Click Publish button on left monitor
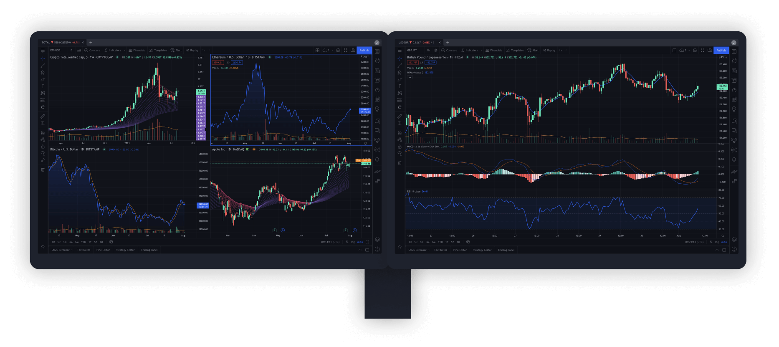779x347 pixels. click(364, 50)
